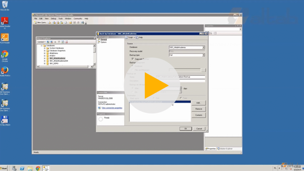Open the Tools menu
304x171 pixels.
(61, 19)
